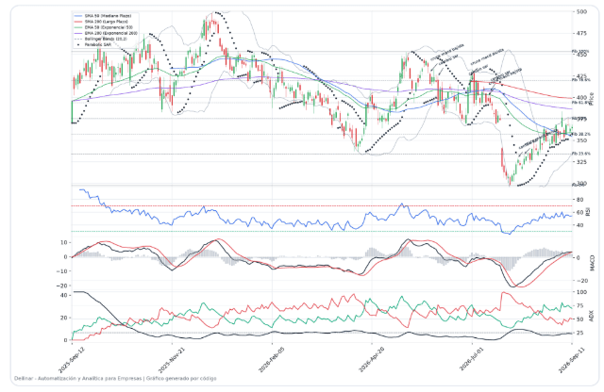
Task: Click the 80 tick on the RSI axis
Action: point(579,200)
